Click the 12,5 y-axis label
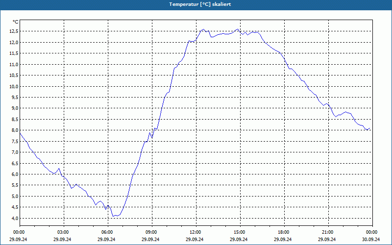This screenshot has width=392, height=245. tap(14, 31)
